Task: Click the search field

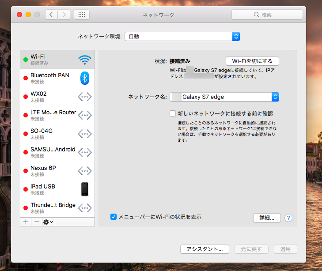Action: click(267, 15)
